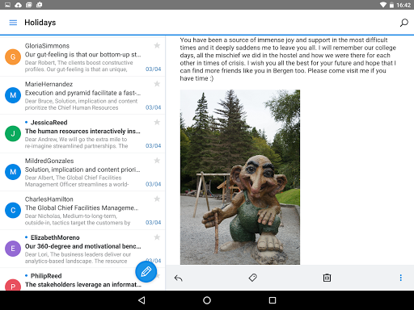The image size is (414, 310).
Task: Tap the Android home circle button
Action: pos(207,300)
